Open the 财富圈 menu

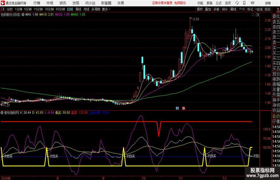pos(106,3)
